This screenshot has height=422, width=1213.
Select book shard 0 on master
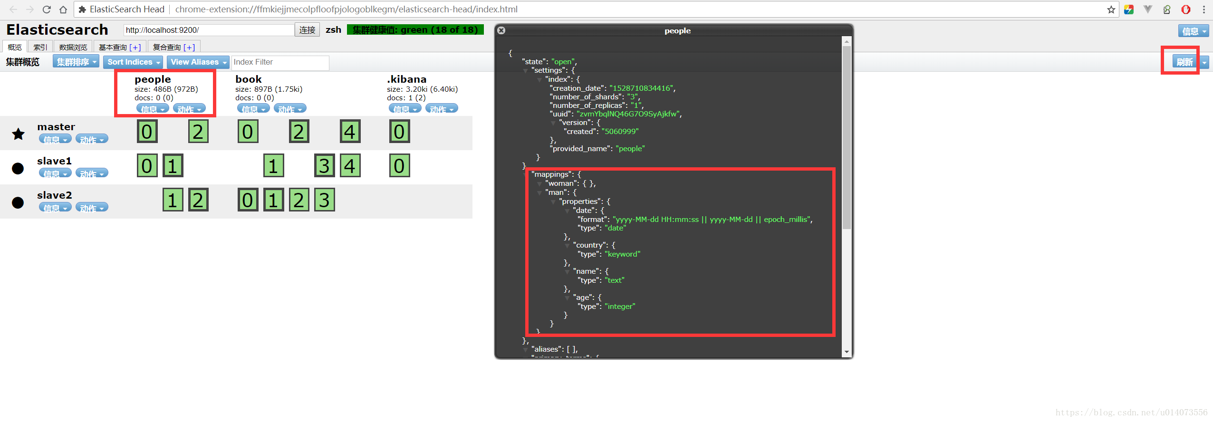click(x=248, y=132)
